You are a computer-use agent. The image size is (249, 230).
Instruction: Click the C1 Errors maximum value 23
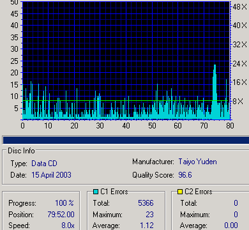click(149, 215)
